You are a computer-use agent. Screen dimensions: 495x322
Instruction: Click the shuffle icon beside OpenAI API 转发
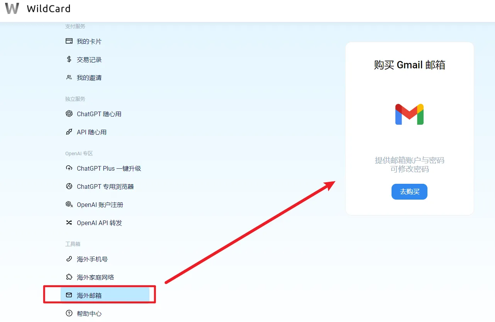69,222
